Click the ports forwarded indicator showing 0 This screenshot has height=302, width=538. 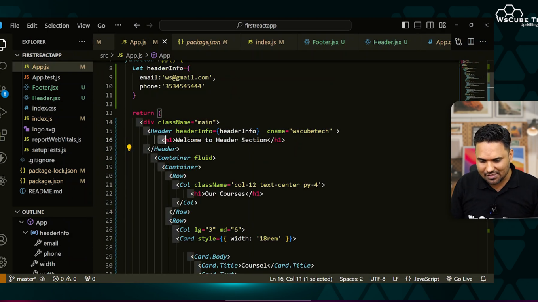point(90,279)
